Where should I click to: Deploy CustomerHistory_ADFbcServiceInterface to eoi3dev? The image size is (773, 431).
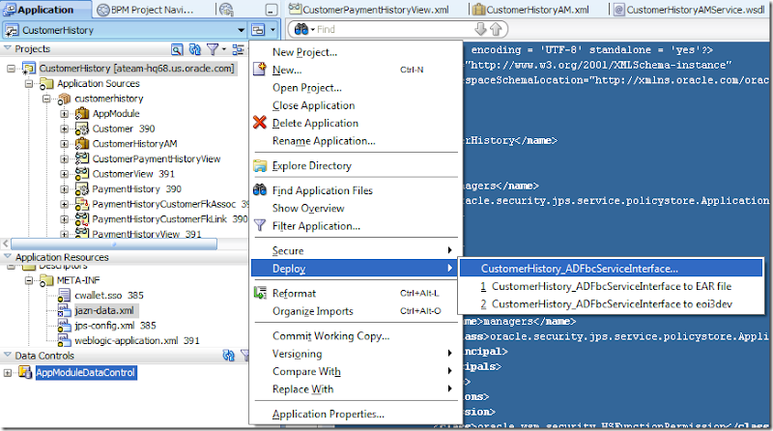tap(611, 304)
